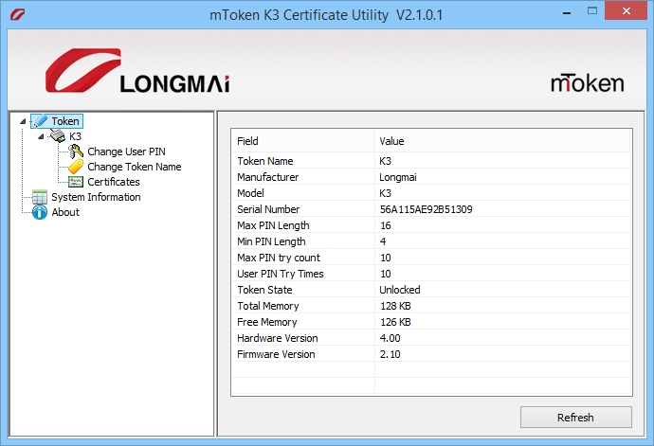Select the Token Name row label

pos(265,161)
